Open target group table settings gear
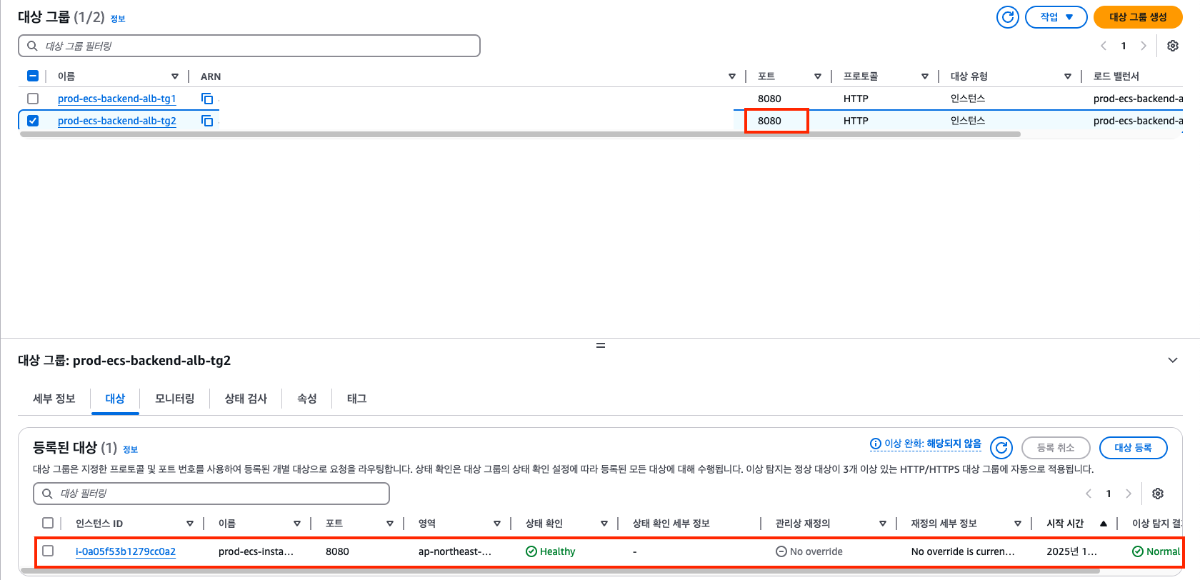 click(x=1173, y=46)
